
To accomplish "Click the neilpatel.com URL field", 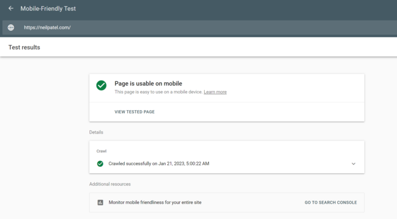I will [x=200, y=28].
